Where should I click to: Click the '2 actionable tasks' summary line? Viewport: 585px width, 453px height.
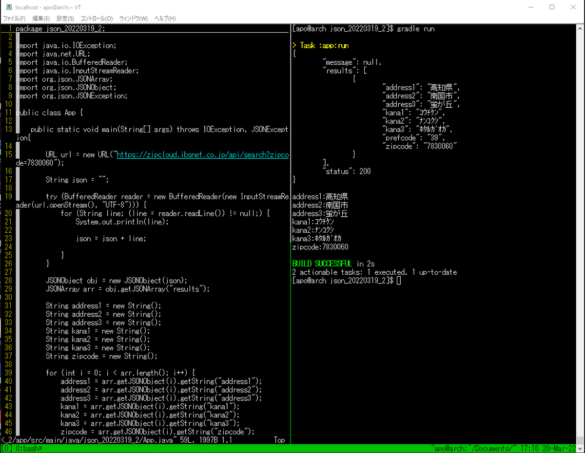tap(374, 272)
